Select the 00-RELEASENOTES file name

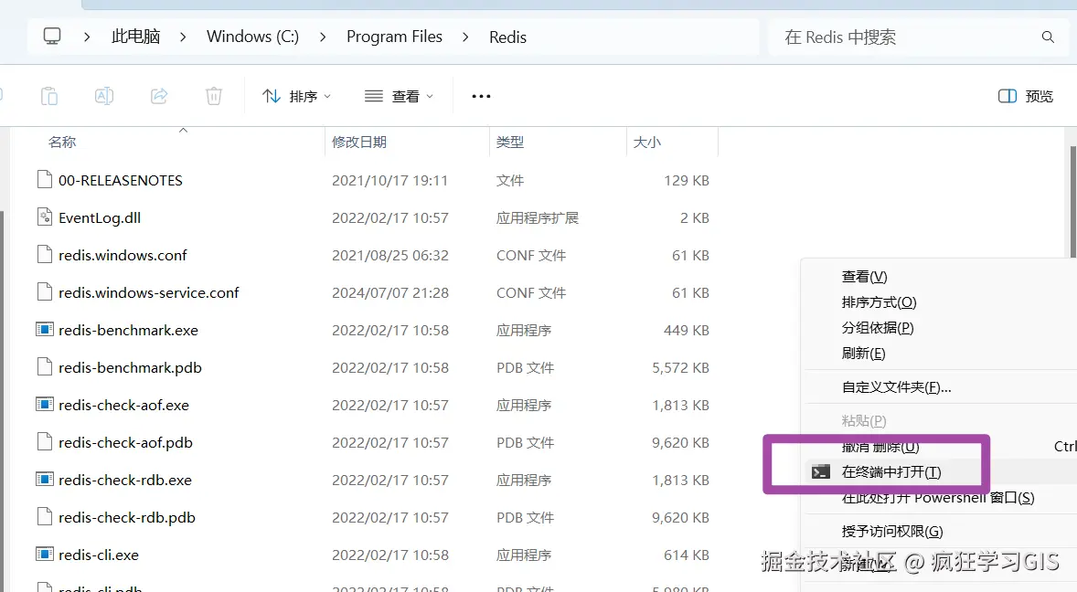click(x=120, y=180)
